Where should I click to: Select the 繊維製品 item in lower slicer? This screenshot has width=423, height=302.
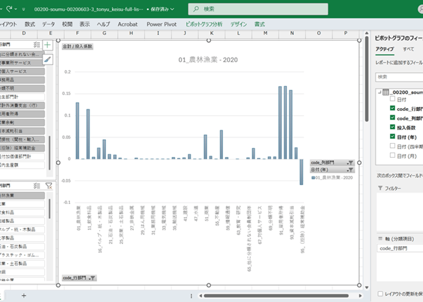click(22, 221)
